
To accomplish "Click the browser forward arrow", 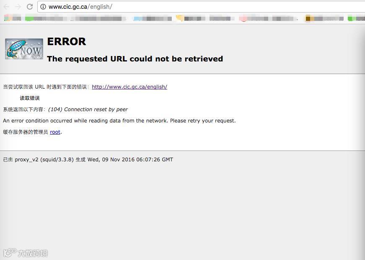I will point(18,7).
